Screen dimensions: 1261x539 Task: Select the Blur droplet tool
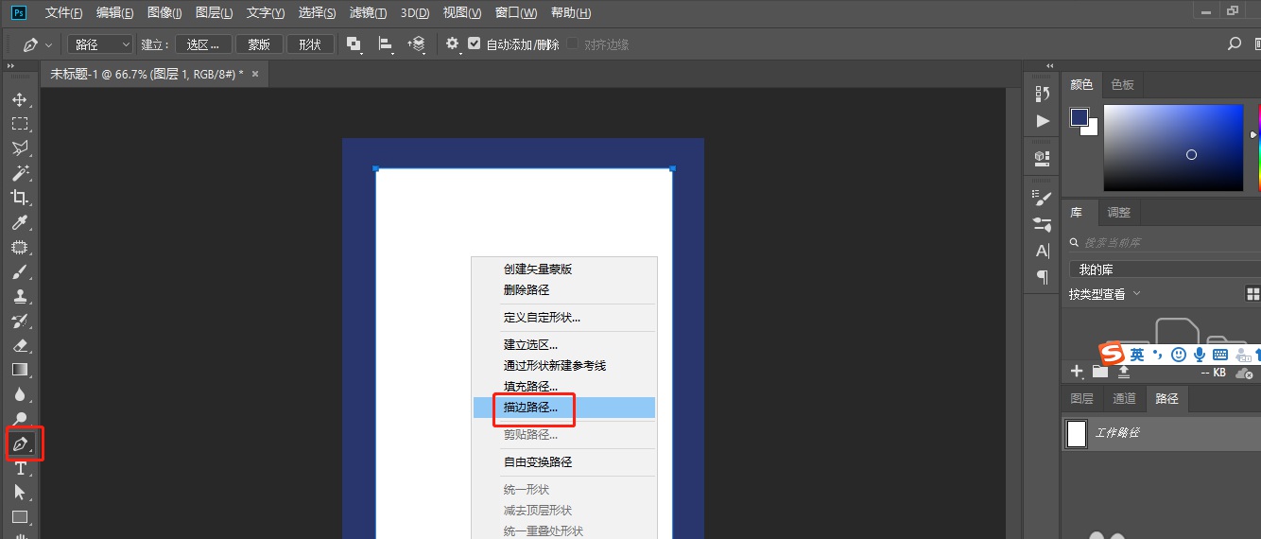(x=20, y=394)
